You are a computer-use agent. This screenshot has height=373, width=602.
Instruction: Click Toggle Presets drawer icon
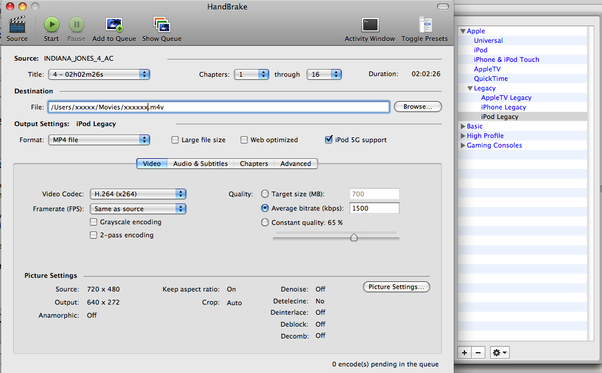click(425, 25)
